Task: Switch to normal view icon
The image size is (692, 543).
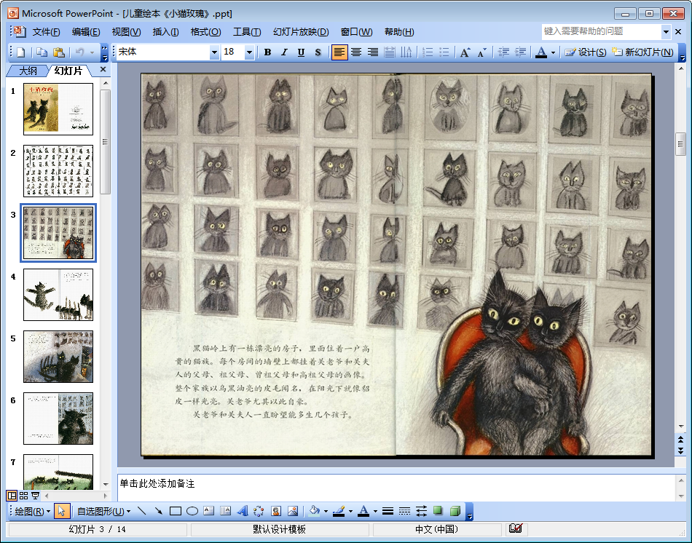Action: click(12, 496)
